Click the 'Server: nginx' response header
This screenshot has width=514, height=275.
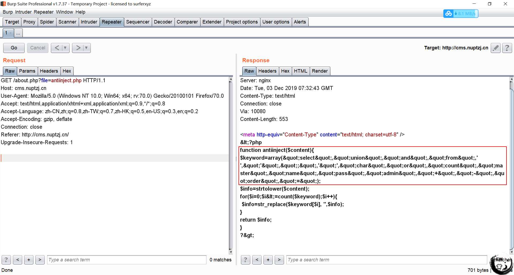[x=255, y=80]
